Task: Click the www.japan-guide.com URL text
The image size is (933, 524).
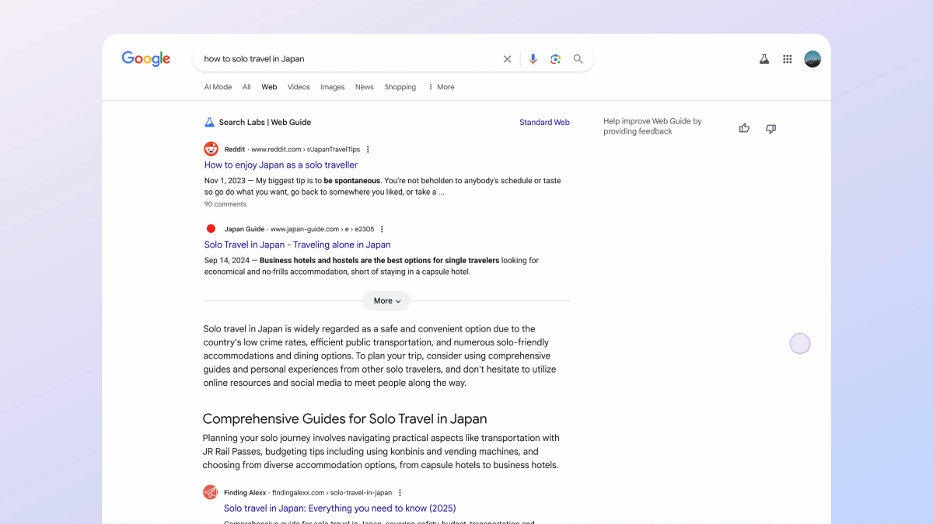Action: (322, 229)
